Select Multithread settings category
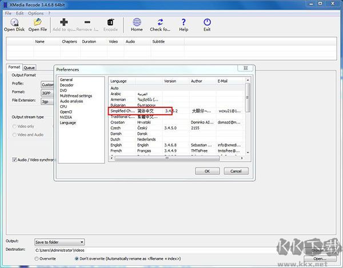This screenshot has width=343, height=268. pos(76,96)
